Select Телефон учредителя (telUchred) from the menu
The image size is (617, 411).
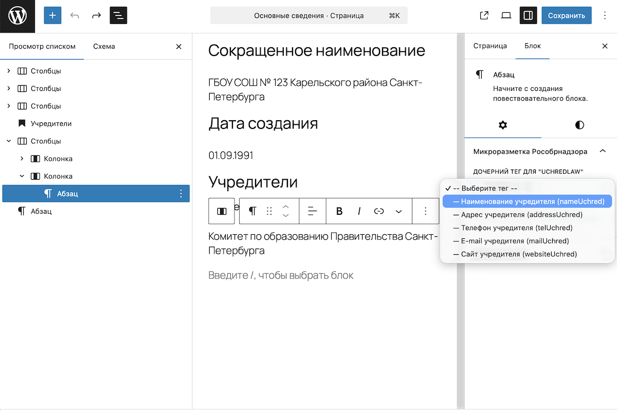pyautogui.click(x=514, y=228)
